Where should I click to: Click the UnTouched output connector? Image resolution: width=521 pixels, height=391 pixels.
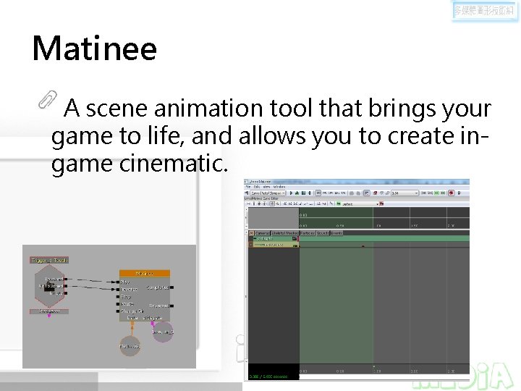pyautogui.click(x=66, y=286)
